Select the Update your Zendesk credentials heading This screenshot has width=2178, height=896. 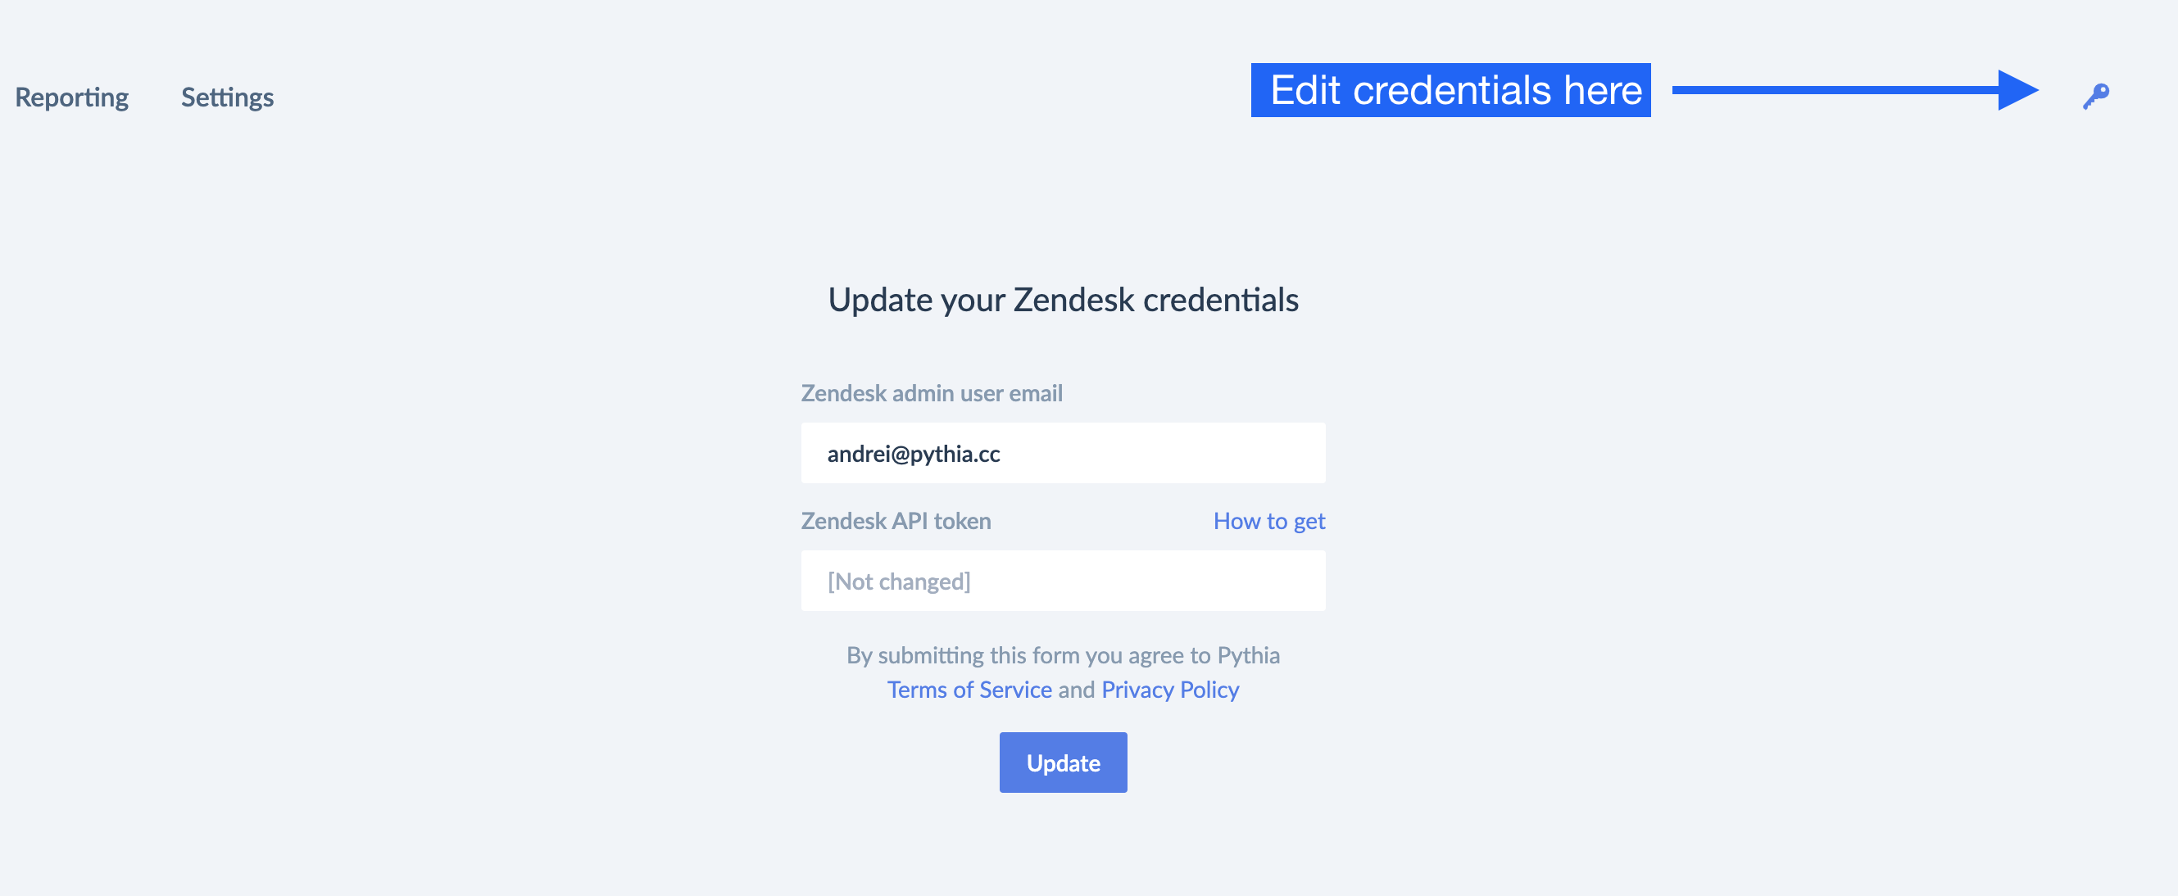(x=1063, y=300)
